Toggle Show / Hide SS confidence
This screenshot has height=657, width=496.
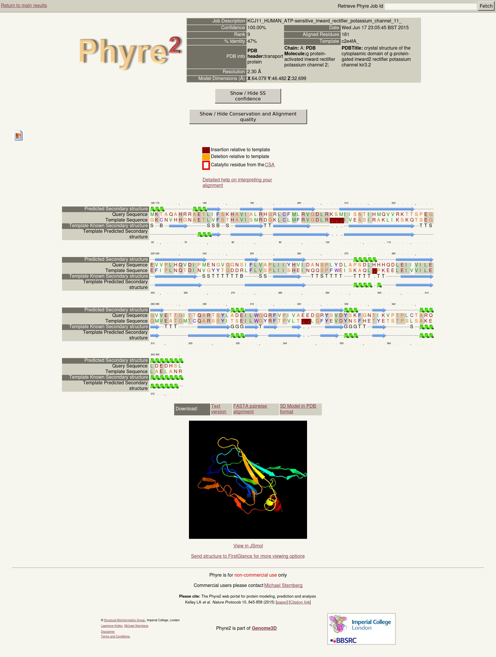coord(247,96)
